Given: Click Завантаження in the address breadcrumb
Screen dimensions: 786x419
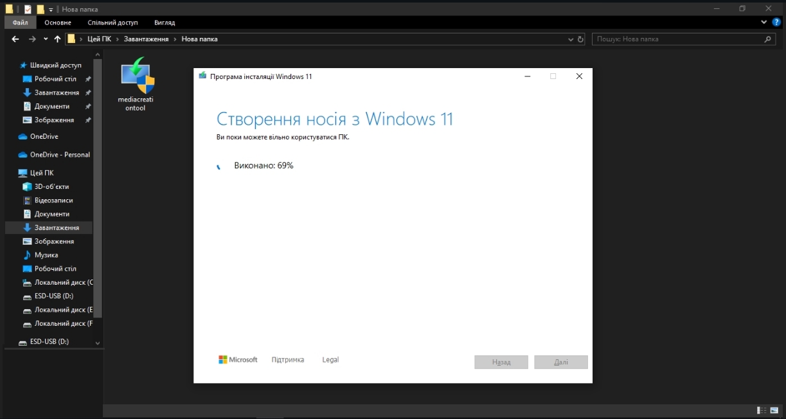Looking at the screenshot, I should pos(146,39).
